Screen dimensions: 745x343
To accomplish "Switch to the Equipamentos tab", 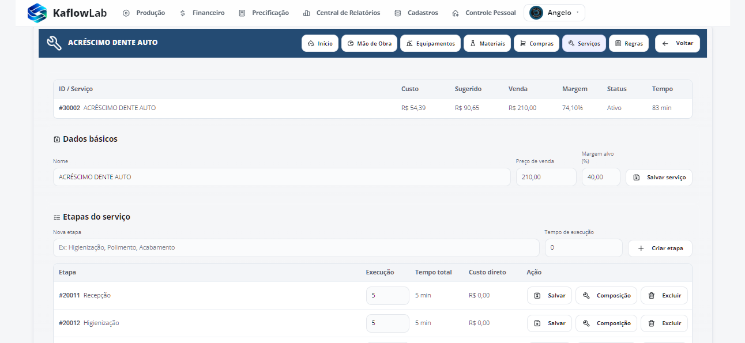I will [430, 43].
